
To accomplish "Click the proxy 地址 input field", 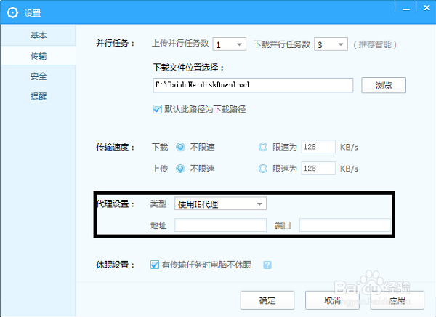I will (220, 225).
